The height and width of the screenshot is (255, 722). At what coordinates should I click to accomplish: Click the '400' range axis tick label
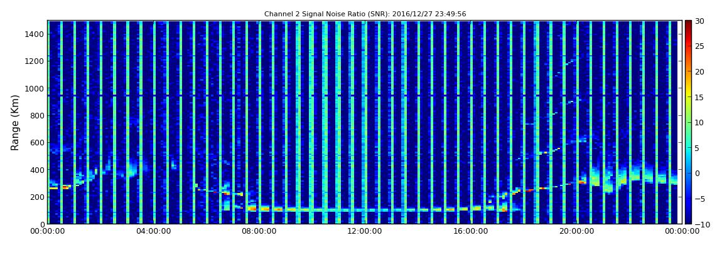pyautogui.click(x=37, y=170)
